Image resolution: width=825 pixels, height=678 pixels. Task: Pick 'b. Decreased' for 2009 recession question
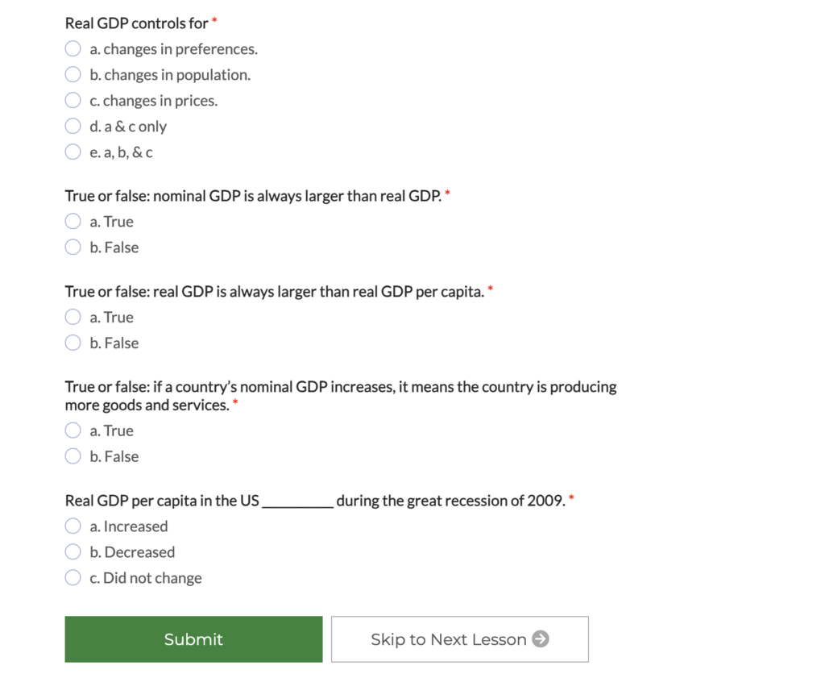click(x=73, y=552)
